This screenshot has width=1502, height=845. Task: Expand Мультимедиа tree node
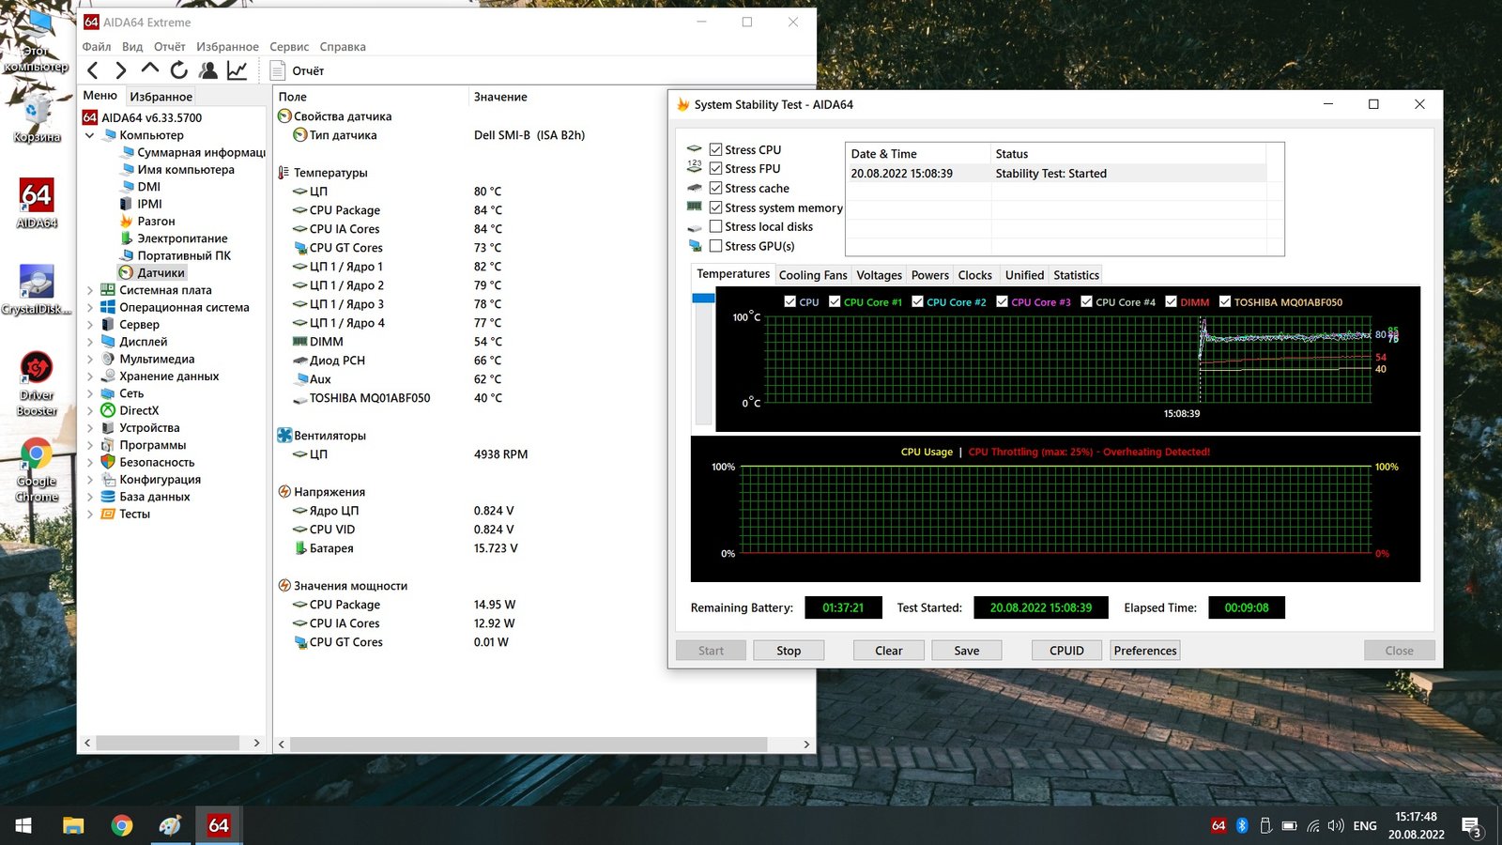90,359
